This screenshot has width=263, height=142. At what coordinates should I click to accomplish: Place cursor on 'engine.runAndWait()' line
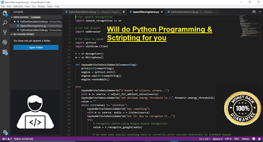pyautogui.click(x=95, y=80)
